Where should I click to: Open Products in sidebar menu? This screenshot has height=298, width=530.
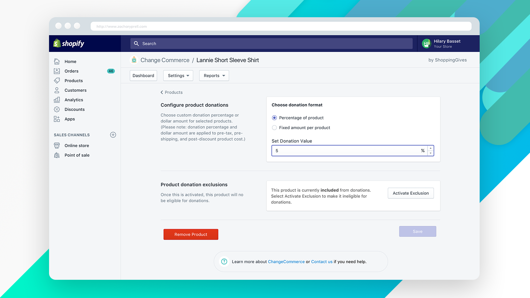point(74,81)
